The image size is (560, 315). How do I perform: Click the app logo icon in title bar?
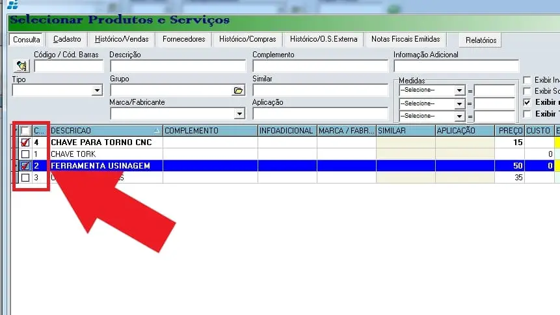point(12,5)
